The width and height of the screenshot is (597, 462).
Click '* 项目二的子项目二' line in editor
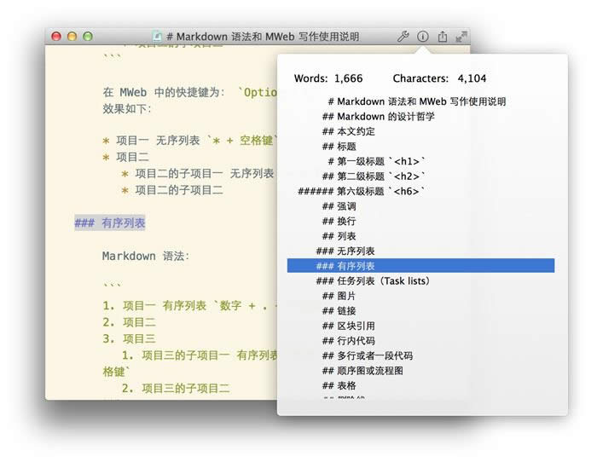172,190
